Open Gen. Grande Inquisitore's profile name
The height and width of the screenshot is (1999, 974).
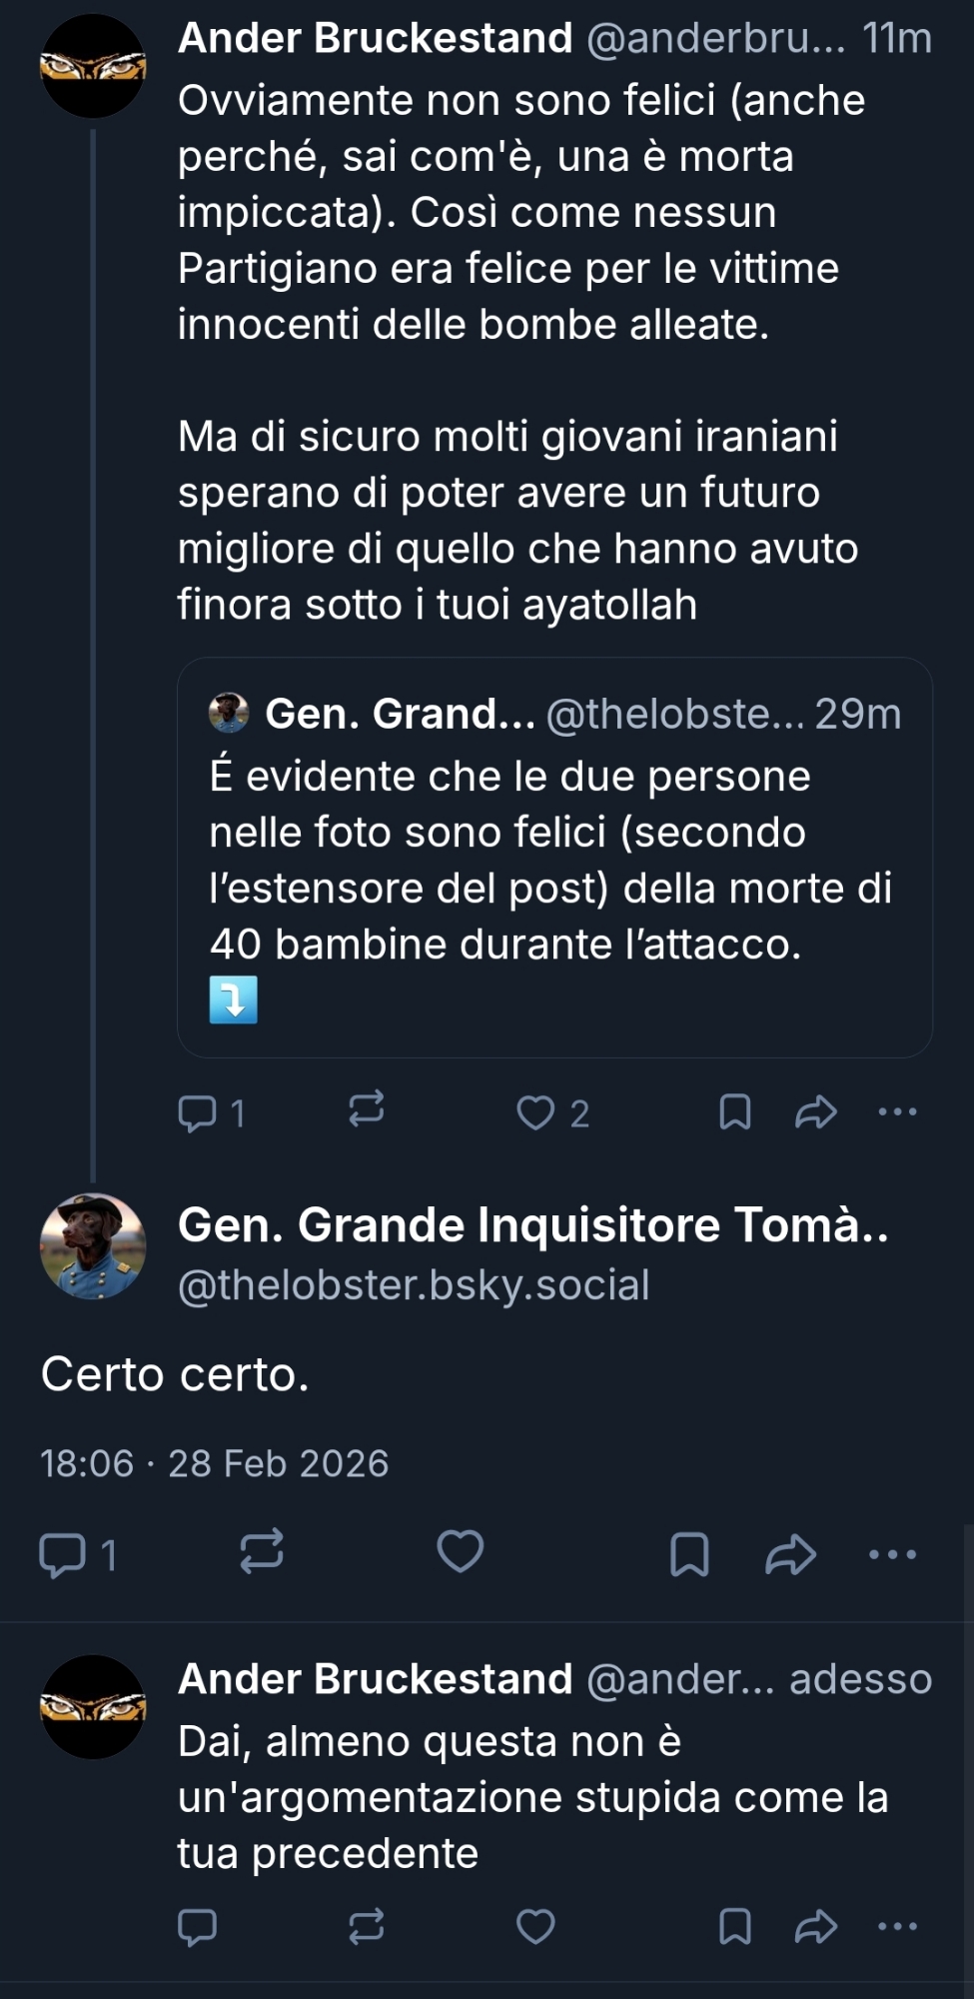[x=532, y=1225]
